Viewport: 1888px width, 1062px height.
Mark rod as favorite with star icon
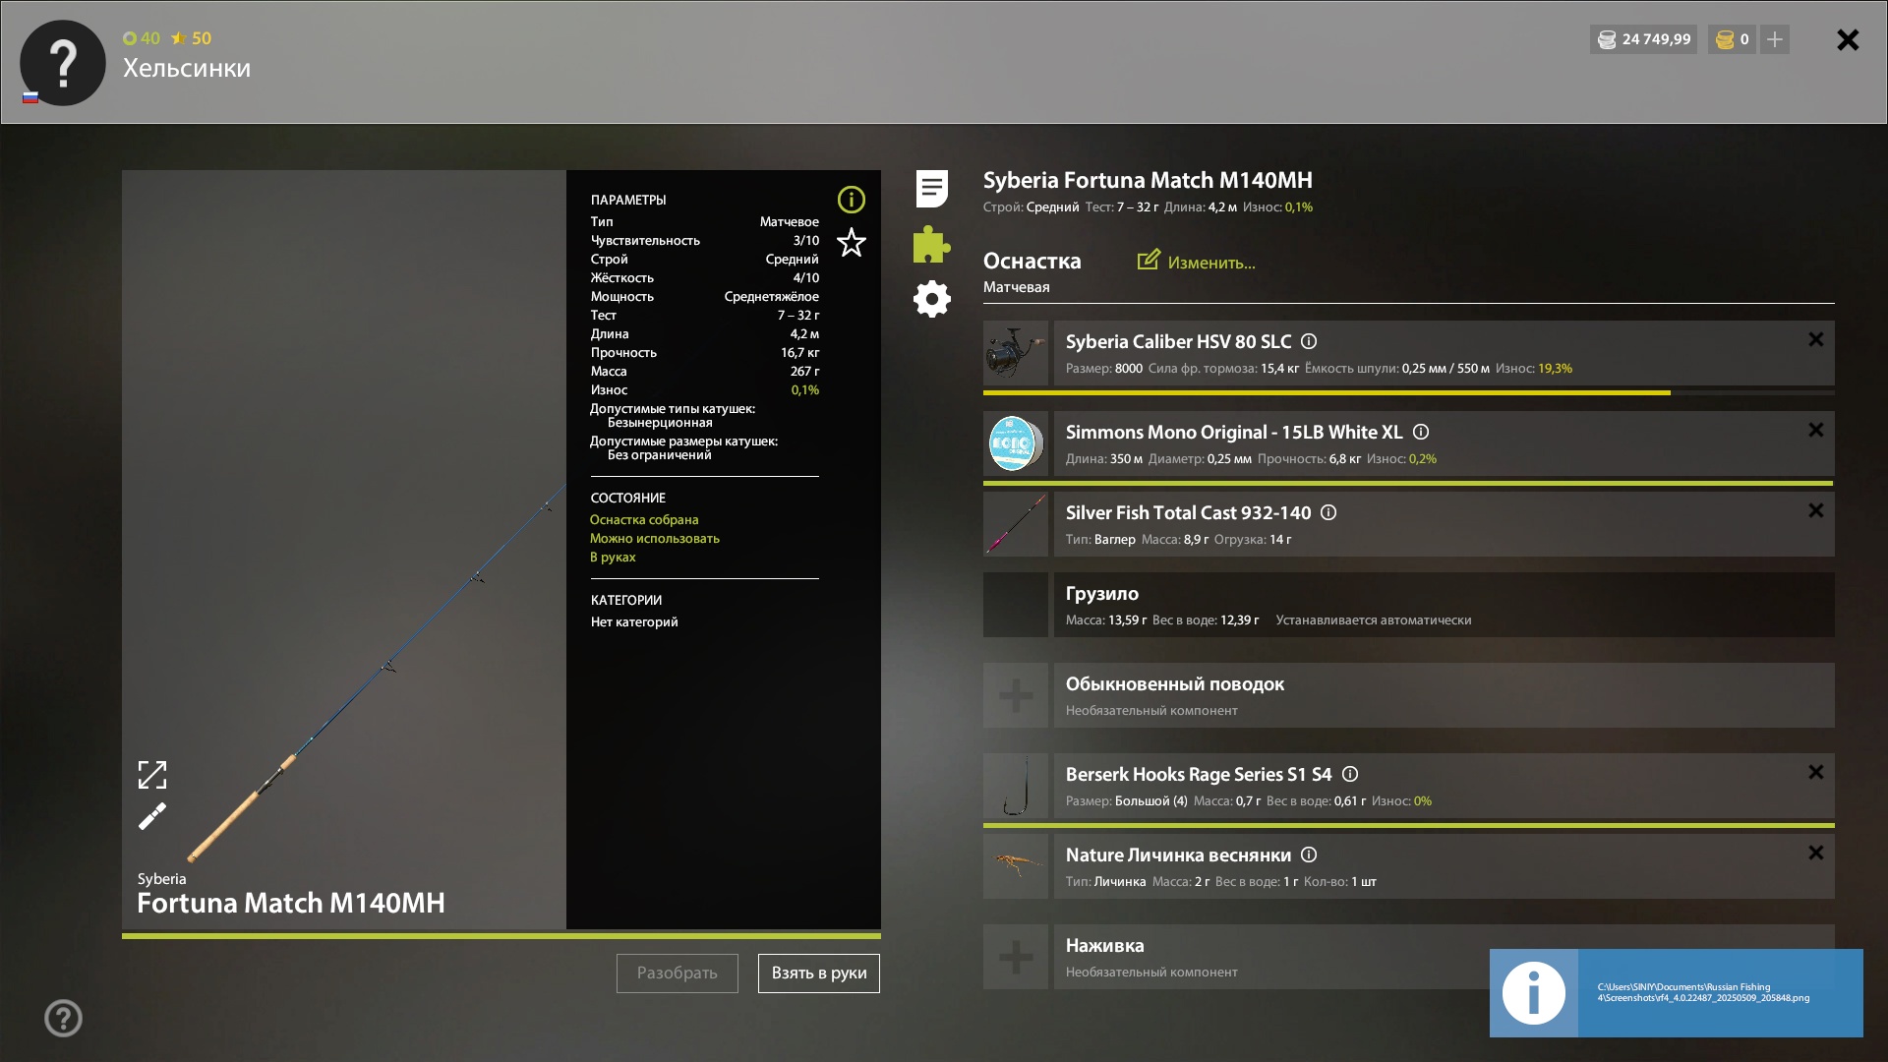click(852, 242)
